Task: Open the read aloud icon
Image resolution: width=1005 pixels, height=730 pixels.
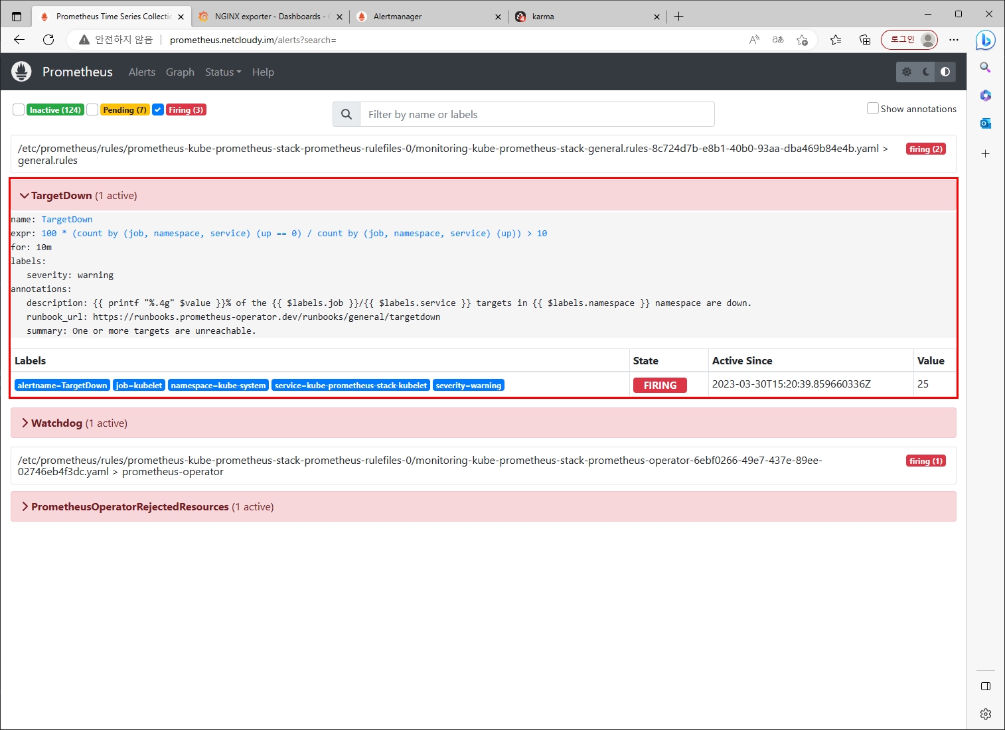Action: pyautogui.click(x=754, y=40)
